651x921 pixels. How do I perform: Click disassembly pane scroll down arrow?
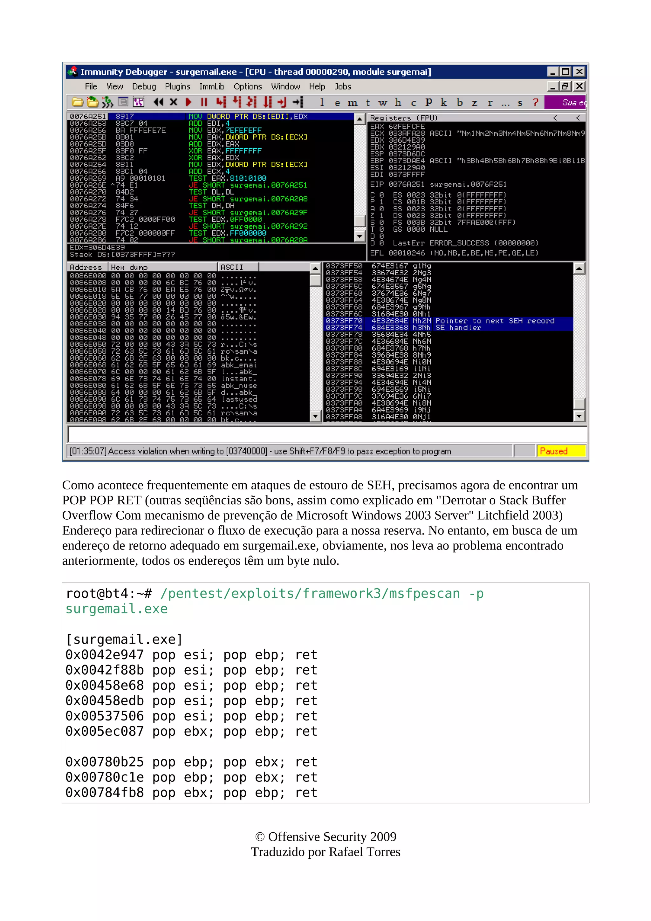click(360, 236)
